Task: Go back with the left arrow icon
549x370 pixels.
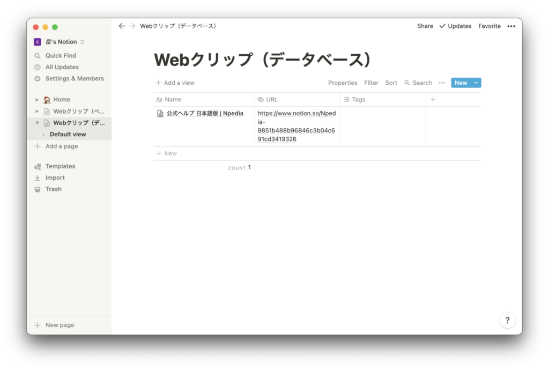Action: (x=122, y=26)
